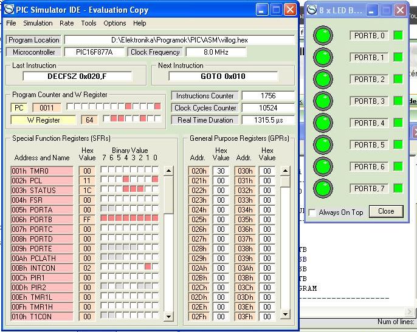Click the Program Location path field

pos(179,40)
